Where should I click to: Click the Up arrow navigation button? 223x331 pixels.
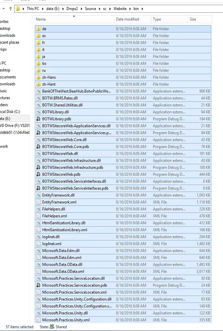(x=11, y=9)
